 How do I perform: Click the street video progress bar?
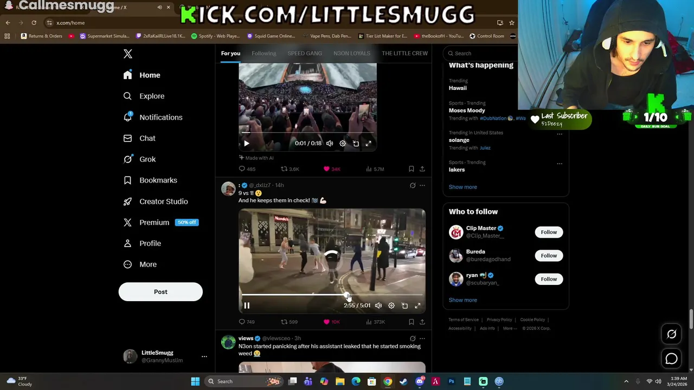[x=332, y=295]
